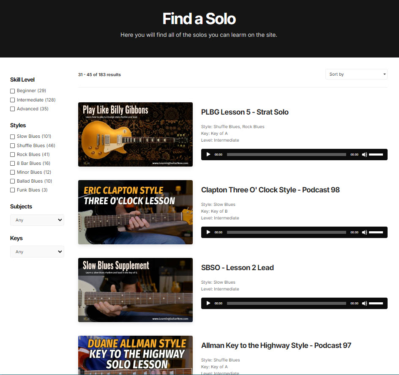The image size is (399, 375).
Task: Mute the SBSO Lesson 2 Lead audio
Action: (364, 304)
